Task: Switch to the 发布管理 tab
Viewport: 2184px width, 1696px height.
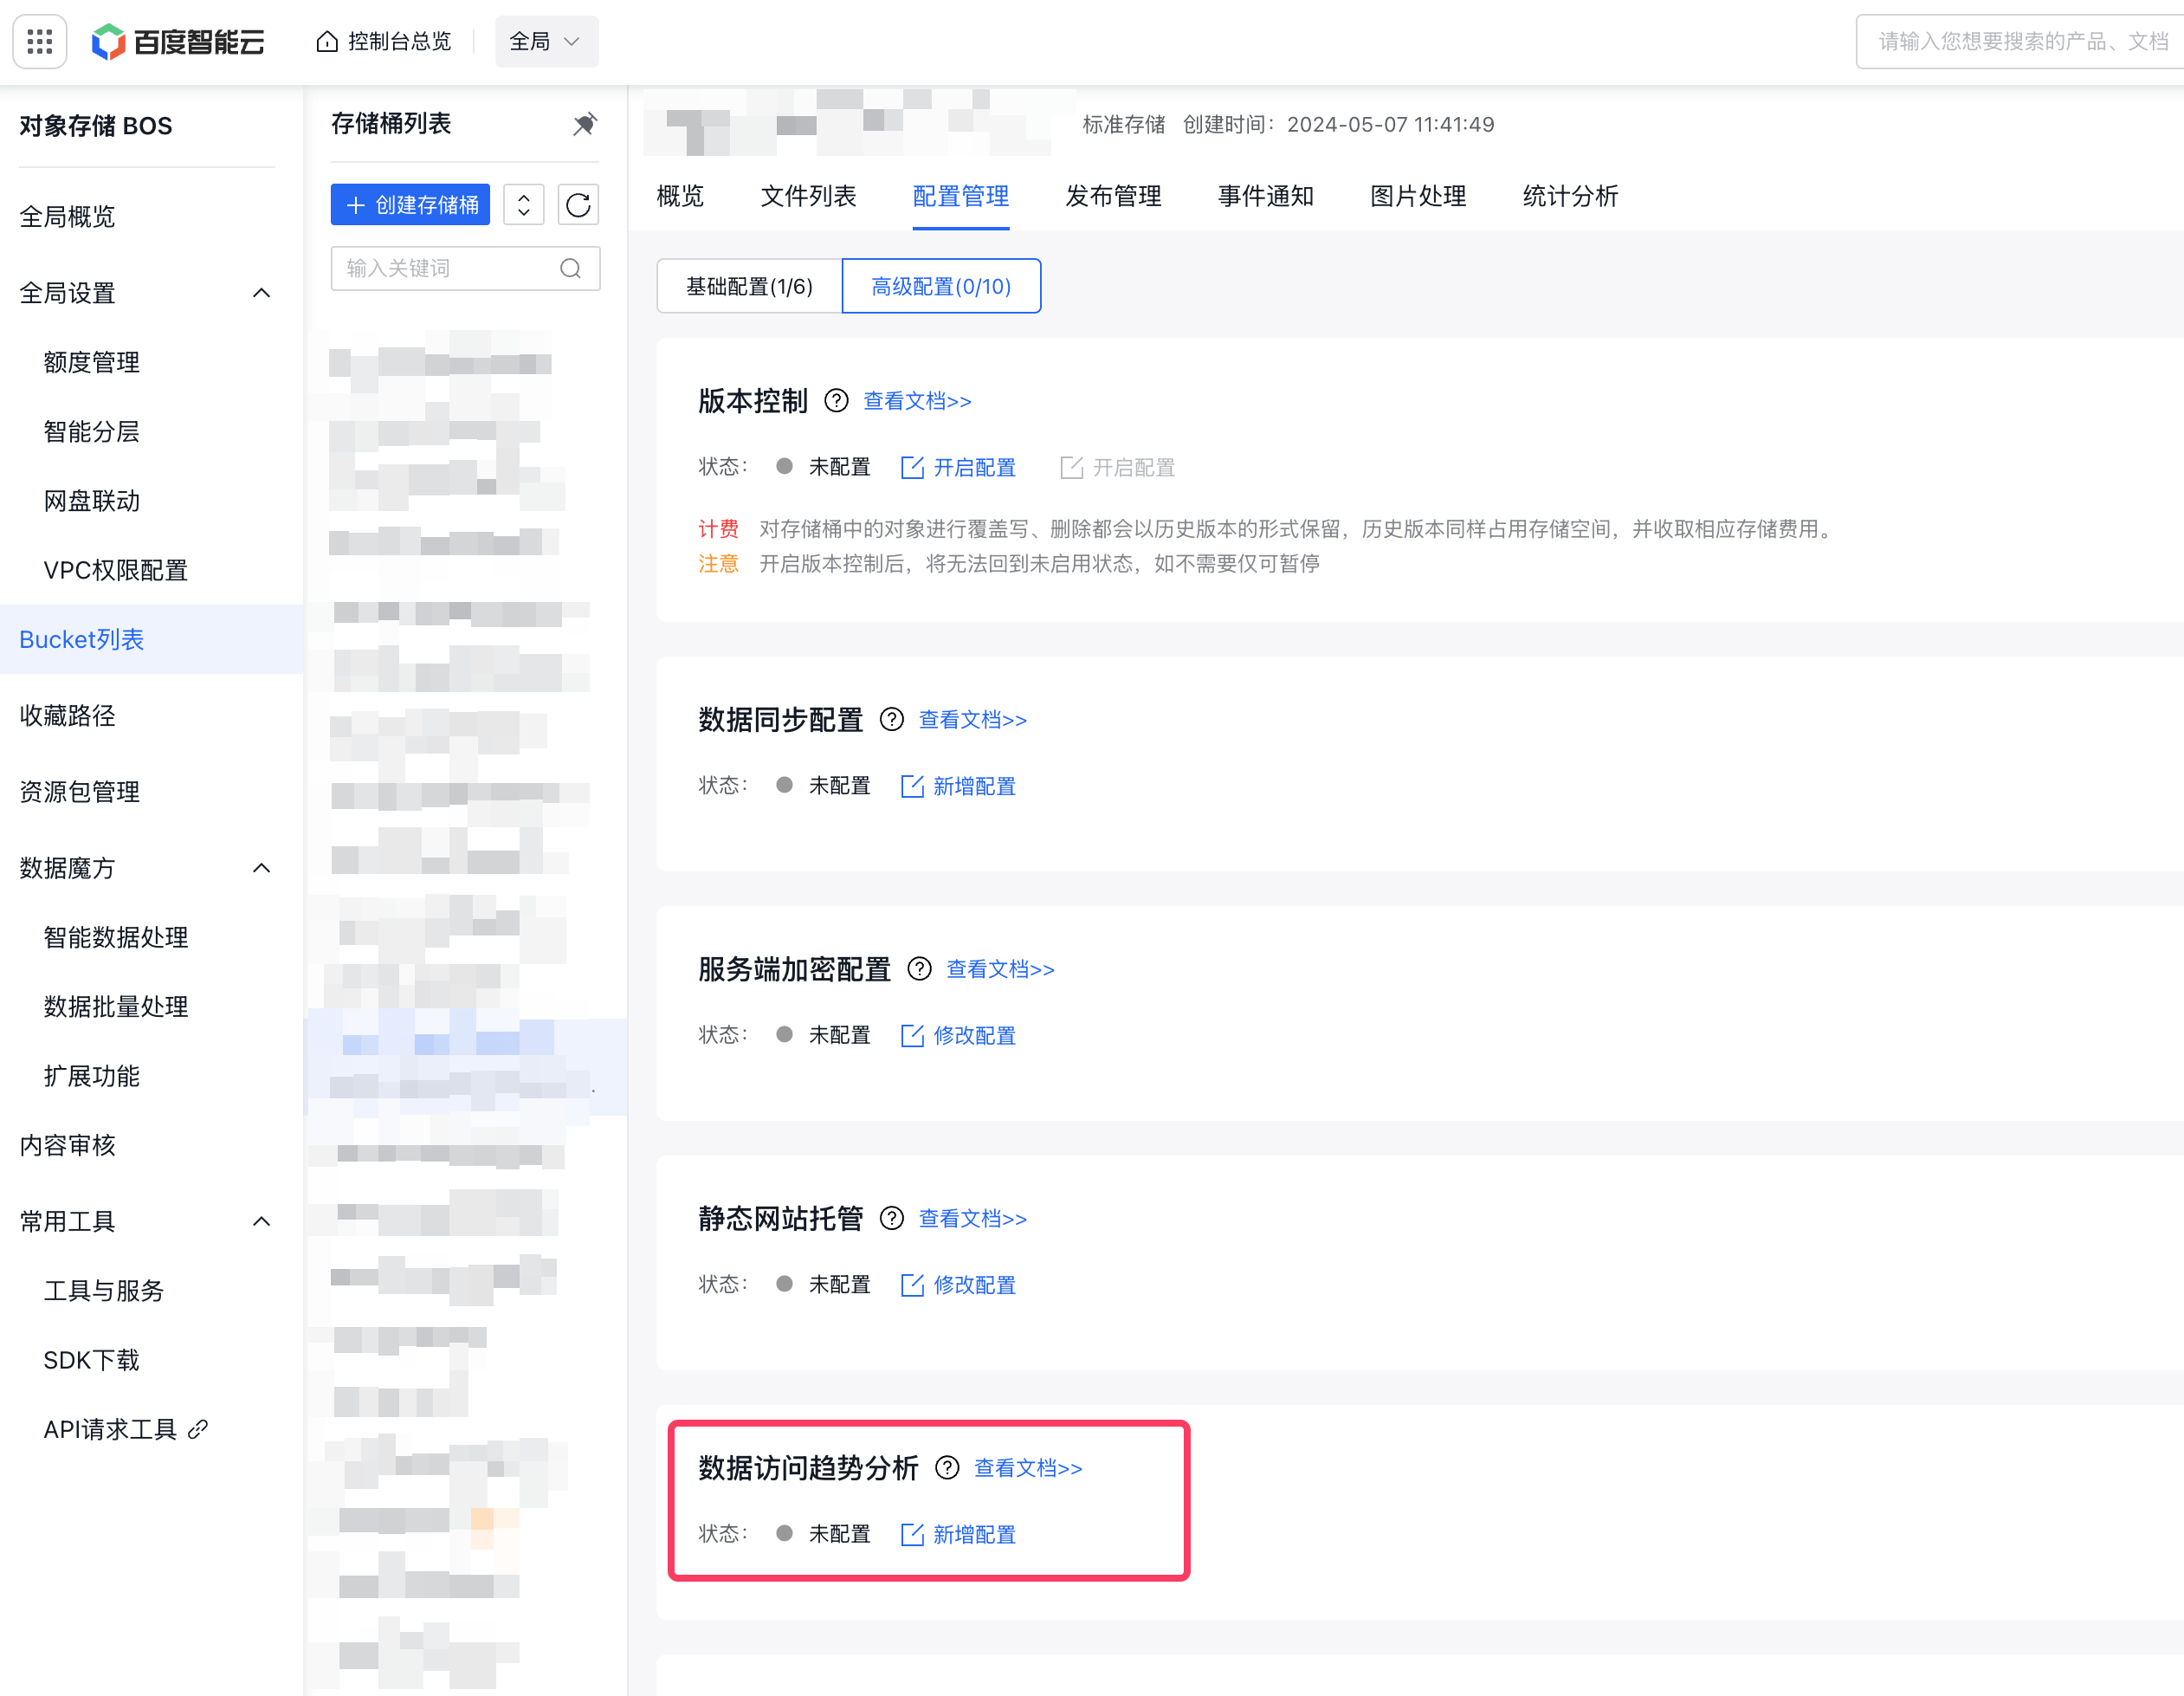Action: click(x=1113, y=196)
